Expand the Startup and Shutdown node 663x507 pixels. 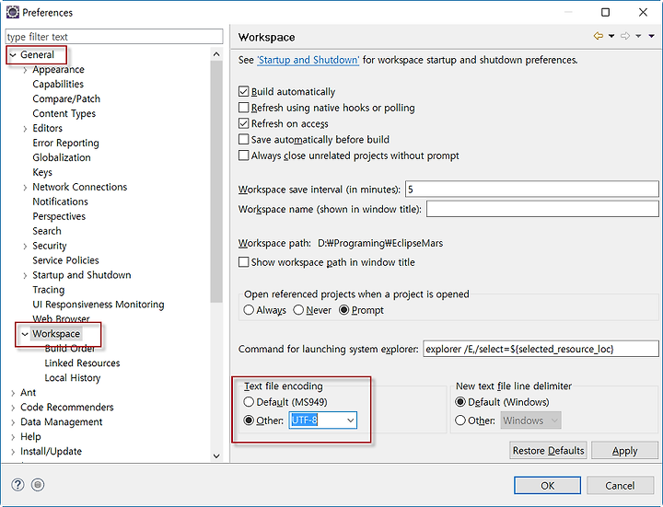25,275
